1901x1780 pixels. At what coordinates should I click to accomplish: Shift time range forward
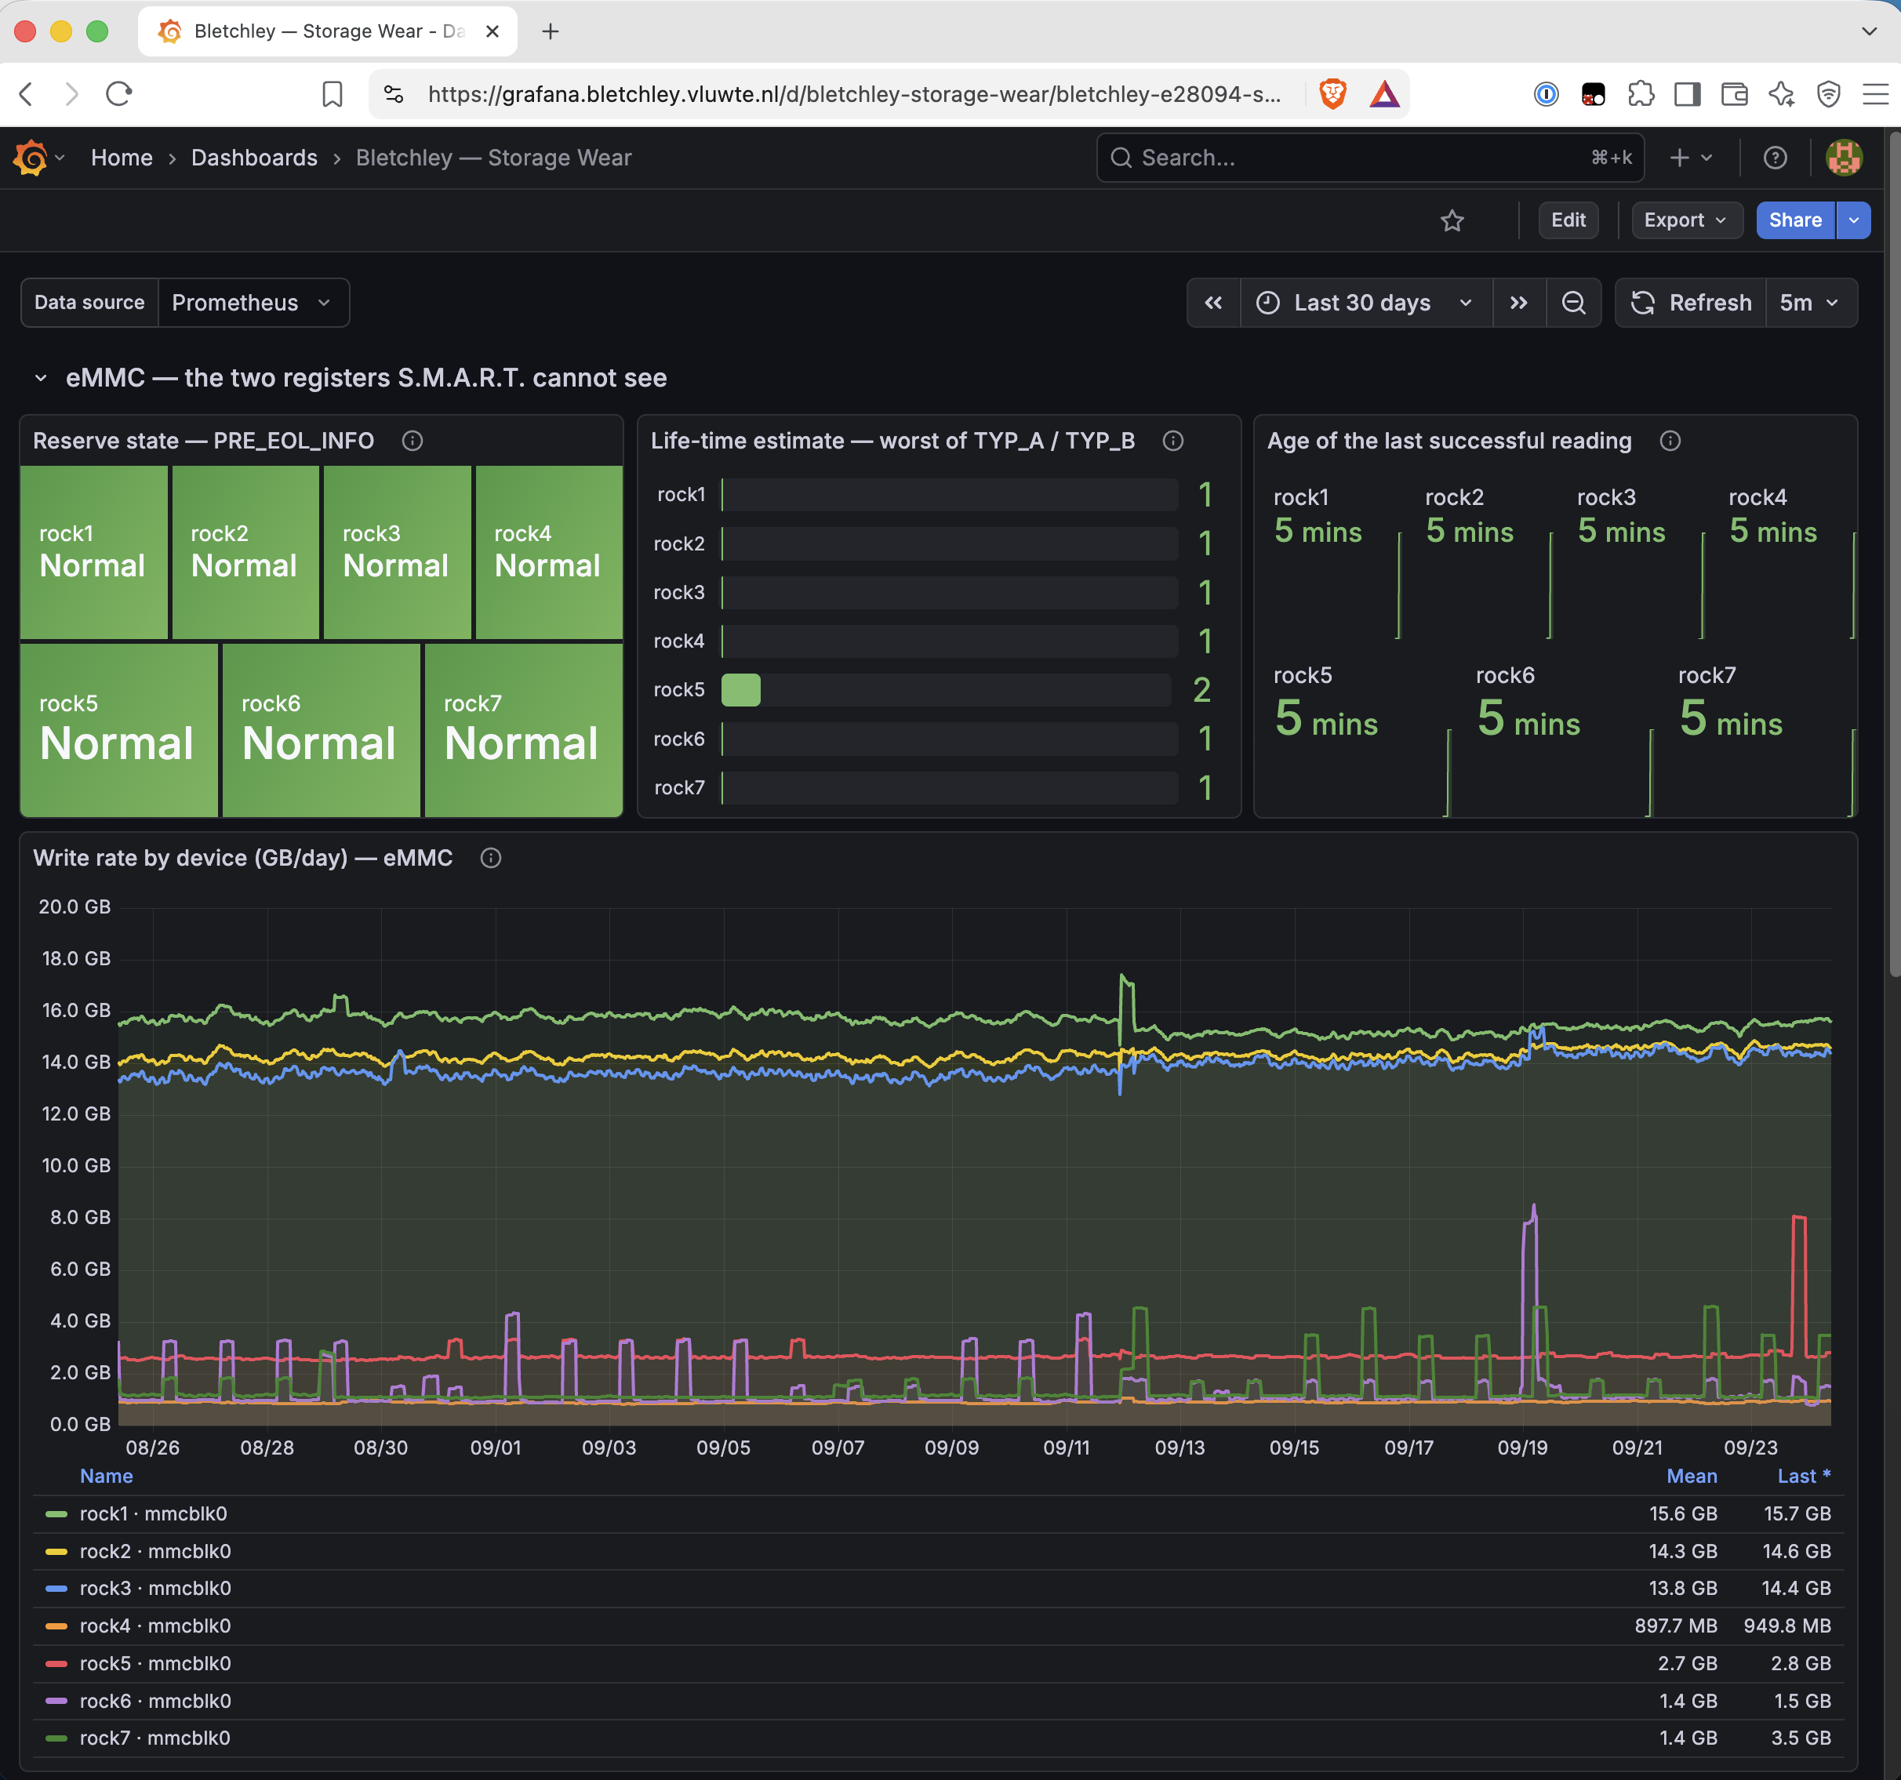click(x=1518, y=303)
